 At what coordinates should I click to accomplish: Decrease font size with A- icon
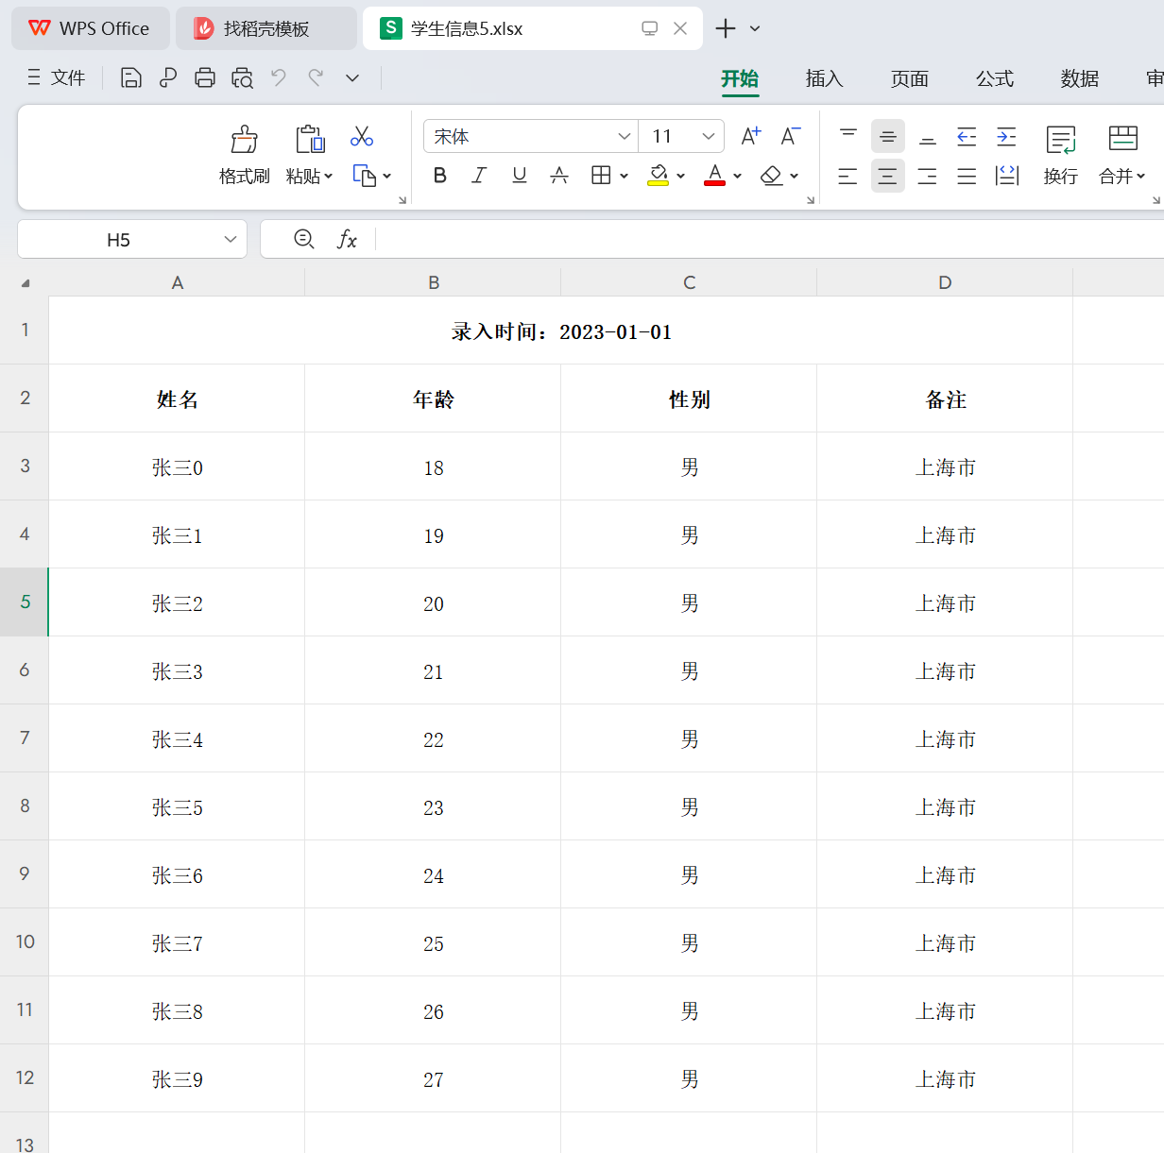[791, 136]
